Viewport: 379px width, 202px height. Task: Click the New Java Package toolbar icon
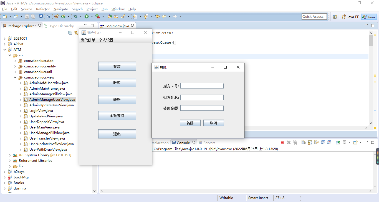tap(56, 16)
